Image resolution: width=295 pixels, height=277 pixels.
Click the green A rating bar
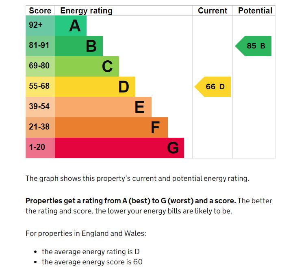70,26
